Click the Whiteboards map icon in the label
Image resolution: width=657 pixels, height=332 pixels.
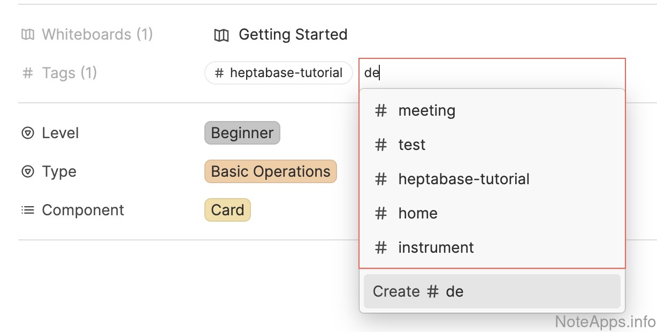(x=28, y=35)
